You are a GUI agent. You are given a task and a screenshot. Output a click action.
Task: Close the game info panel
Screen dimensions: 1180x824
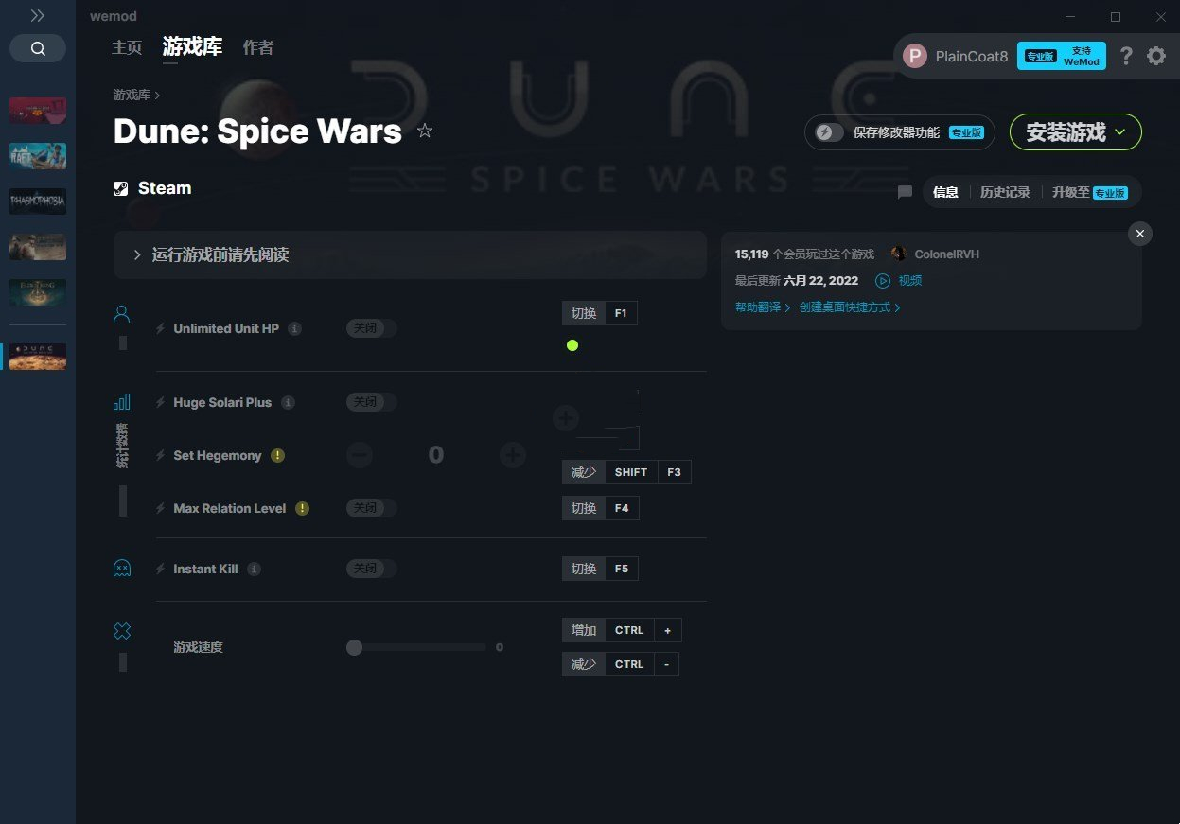point(1140,234)
